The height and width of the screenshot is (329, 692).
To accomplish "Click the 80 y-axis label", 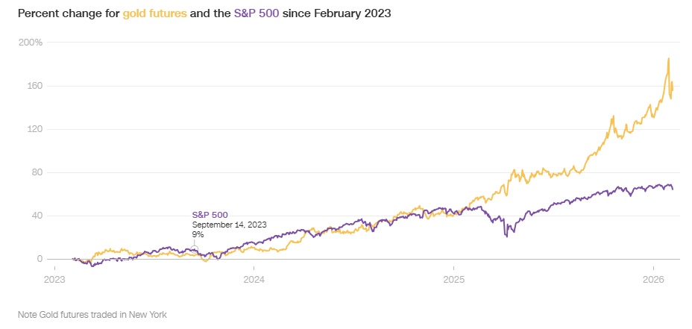I will coord(37,172).
